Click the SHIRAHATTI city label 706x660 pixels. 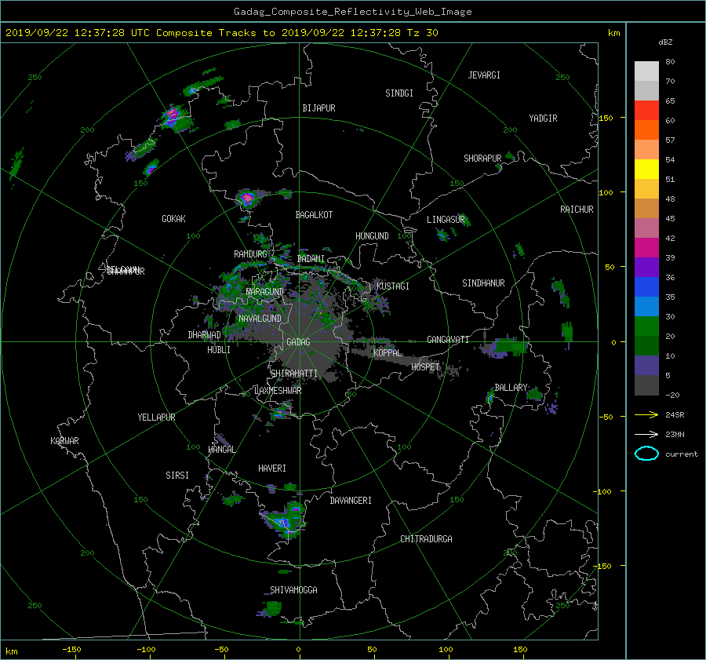(294, 374)
